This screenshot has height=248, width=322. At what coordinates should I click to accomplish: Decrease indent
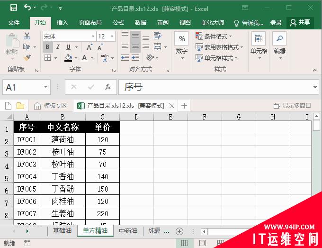[125, 58]
